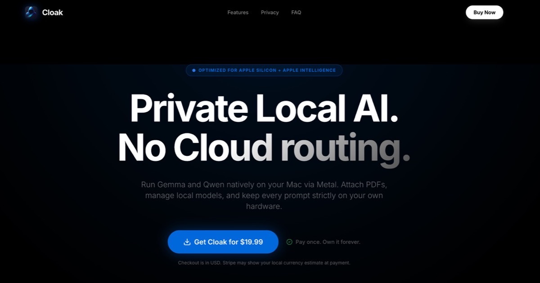Click "APPLE INTELLIGENCE" text in the badge

310,70
